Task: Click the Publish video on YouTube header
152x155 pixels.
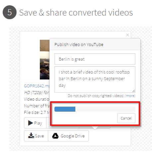Action: click(79, 45)
